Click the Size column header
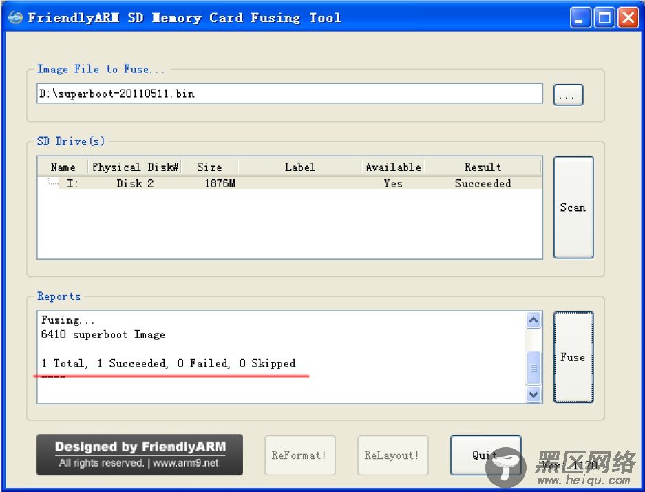The height and width of the screenshot is (492, 645). coord(209,167)
